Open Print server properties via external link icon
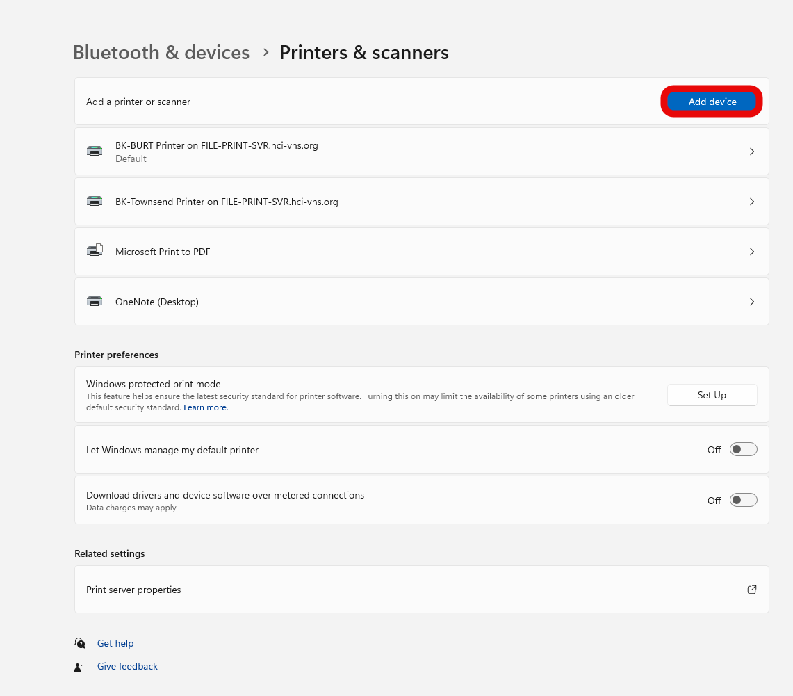This screenshot has height=696, width=793. (751, 589)
